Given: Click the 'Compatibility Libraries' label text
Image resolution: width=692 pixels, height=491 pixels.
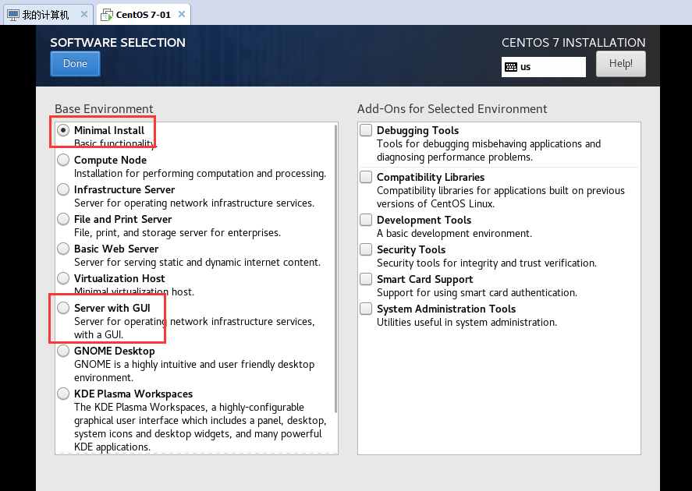Looking at the screenshot, I should point(431,177).
